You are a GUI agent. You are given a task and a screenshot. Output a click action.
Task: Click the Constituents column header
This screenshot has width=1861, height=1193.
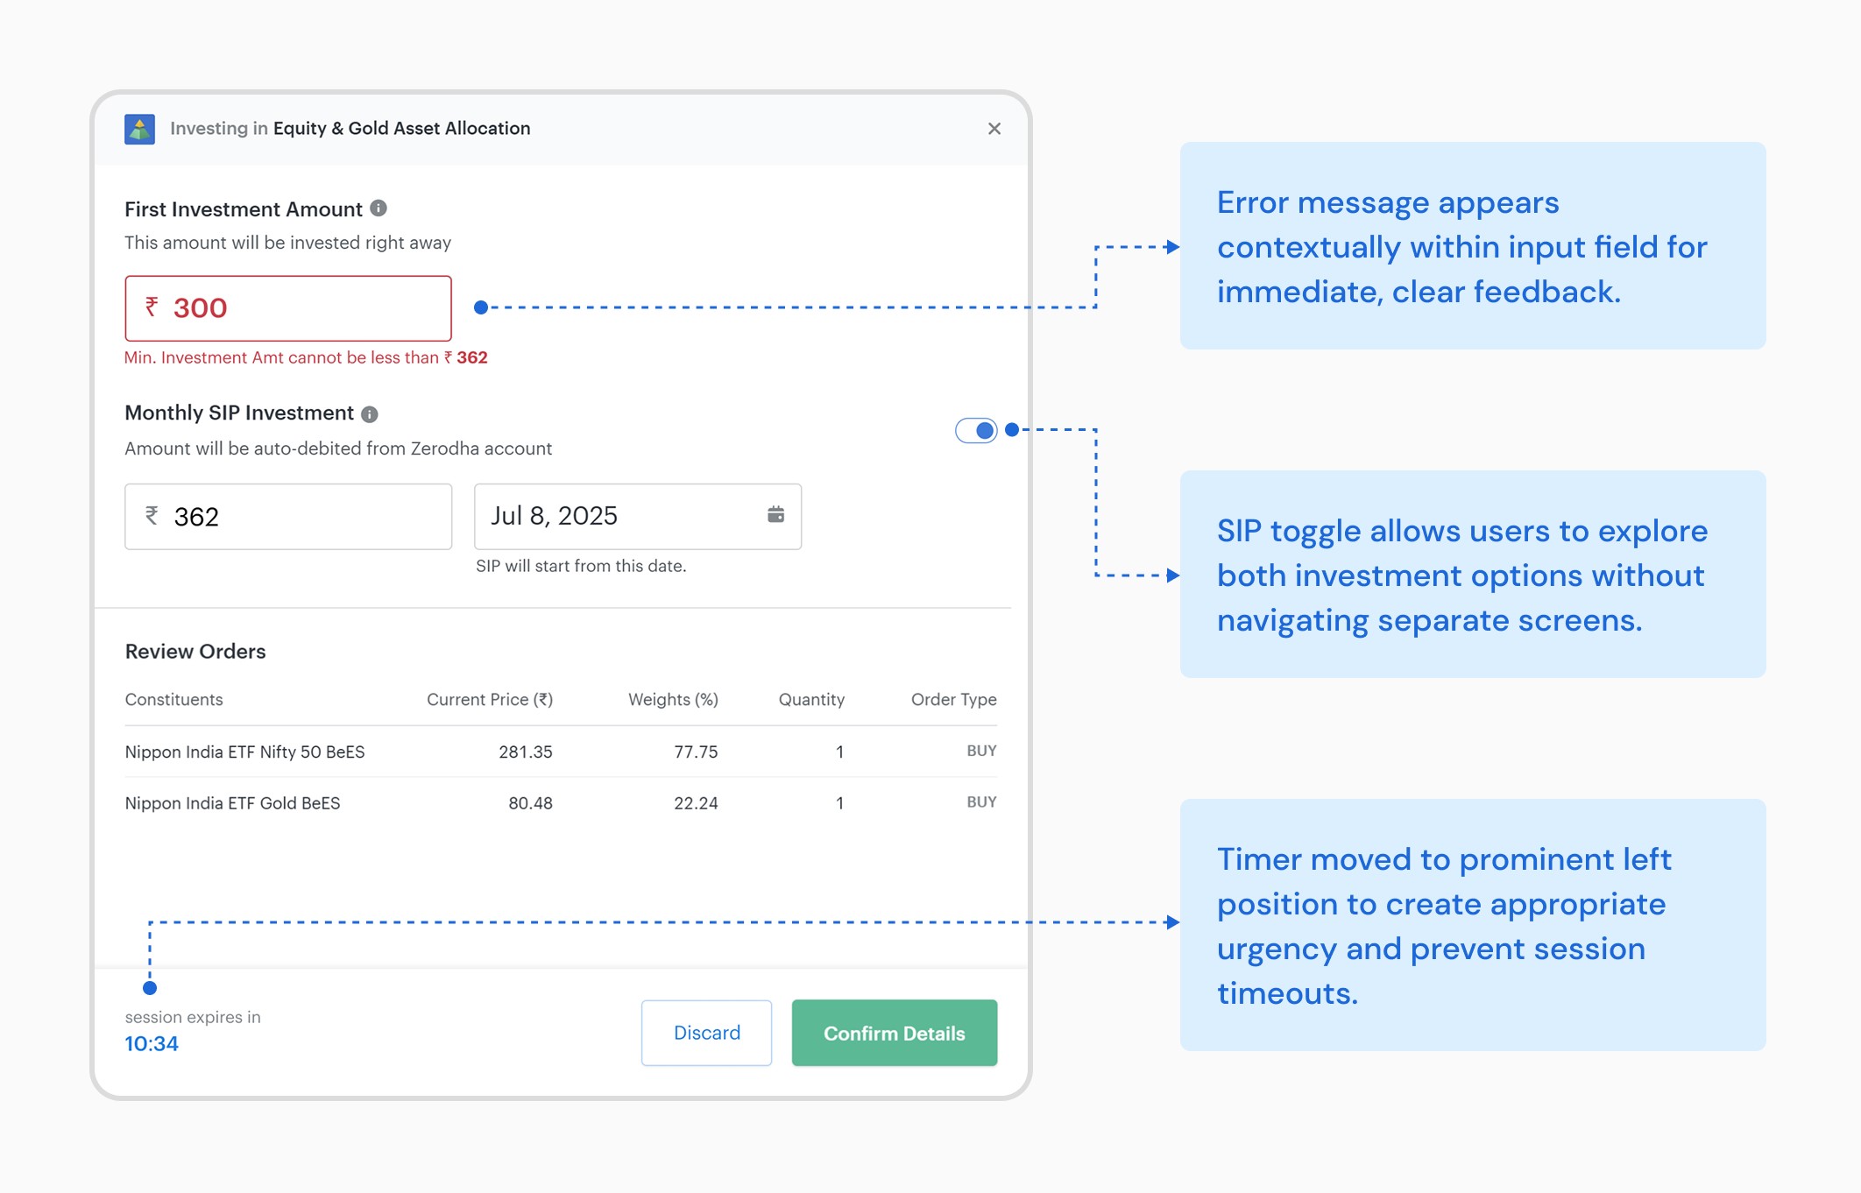[174, 699]
